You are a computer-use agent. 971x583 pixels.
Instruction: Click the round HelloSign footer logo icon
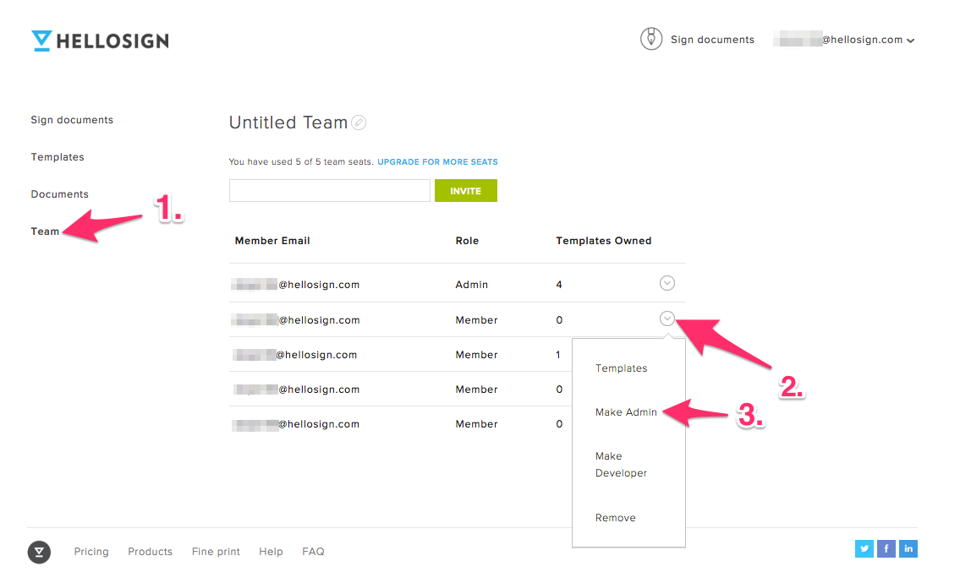click(39, 552)
